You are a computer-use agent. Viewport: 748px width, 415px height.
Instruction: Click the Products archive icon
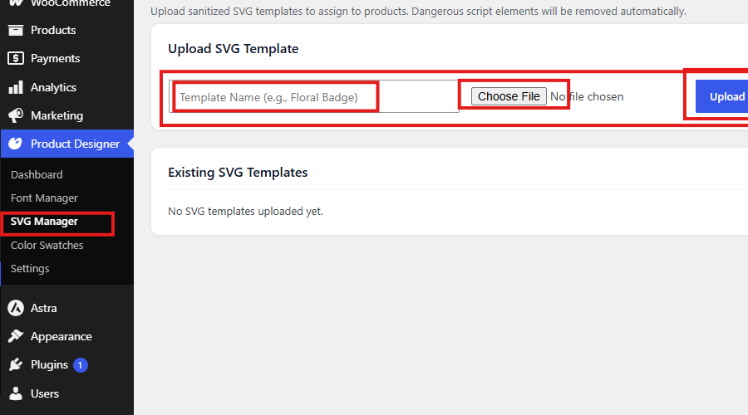point(16,30)
